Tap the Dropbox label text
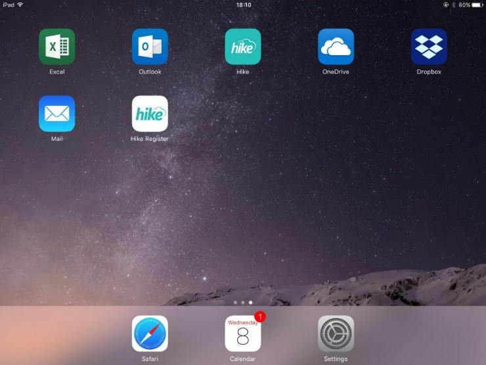Viewport: 486px width, 365px height. 429,72
